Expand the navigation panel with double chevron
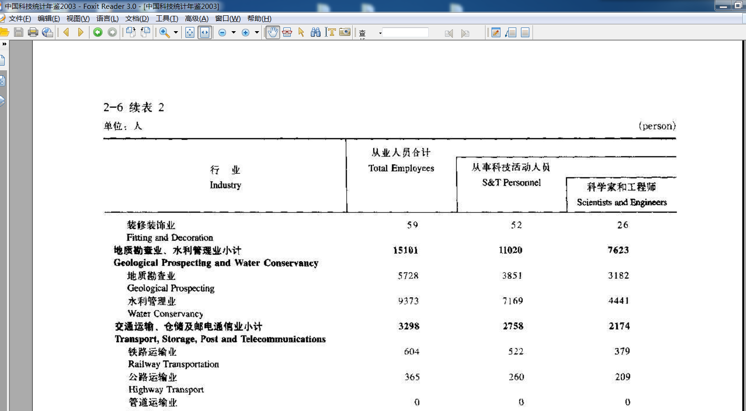746x411 pixels. [x=4, y=44]
